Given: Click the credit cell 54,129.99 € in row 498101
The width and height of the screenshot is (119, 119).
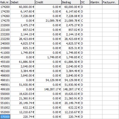Looking at the screenshot, I should click(x=48, y=80).
